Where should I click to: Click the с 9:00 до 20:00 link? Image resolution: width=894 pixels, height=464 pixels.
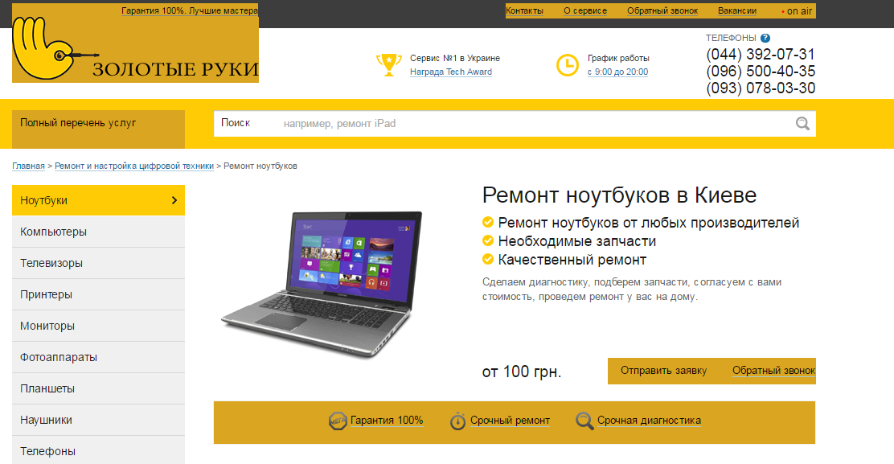[x=618, y=72]
